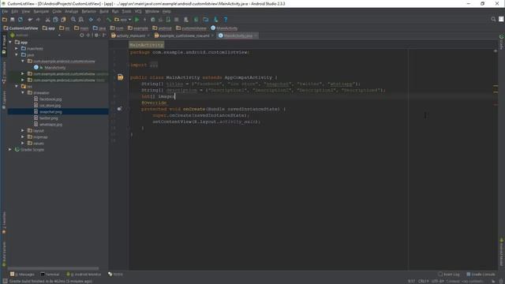
Task: Click the Find magnifier icon
Action: [73, 20]
